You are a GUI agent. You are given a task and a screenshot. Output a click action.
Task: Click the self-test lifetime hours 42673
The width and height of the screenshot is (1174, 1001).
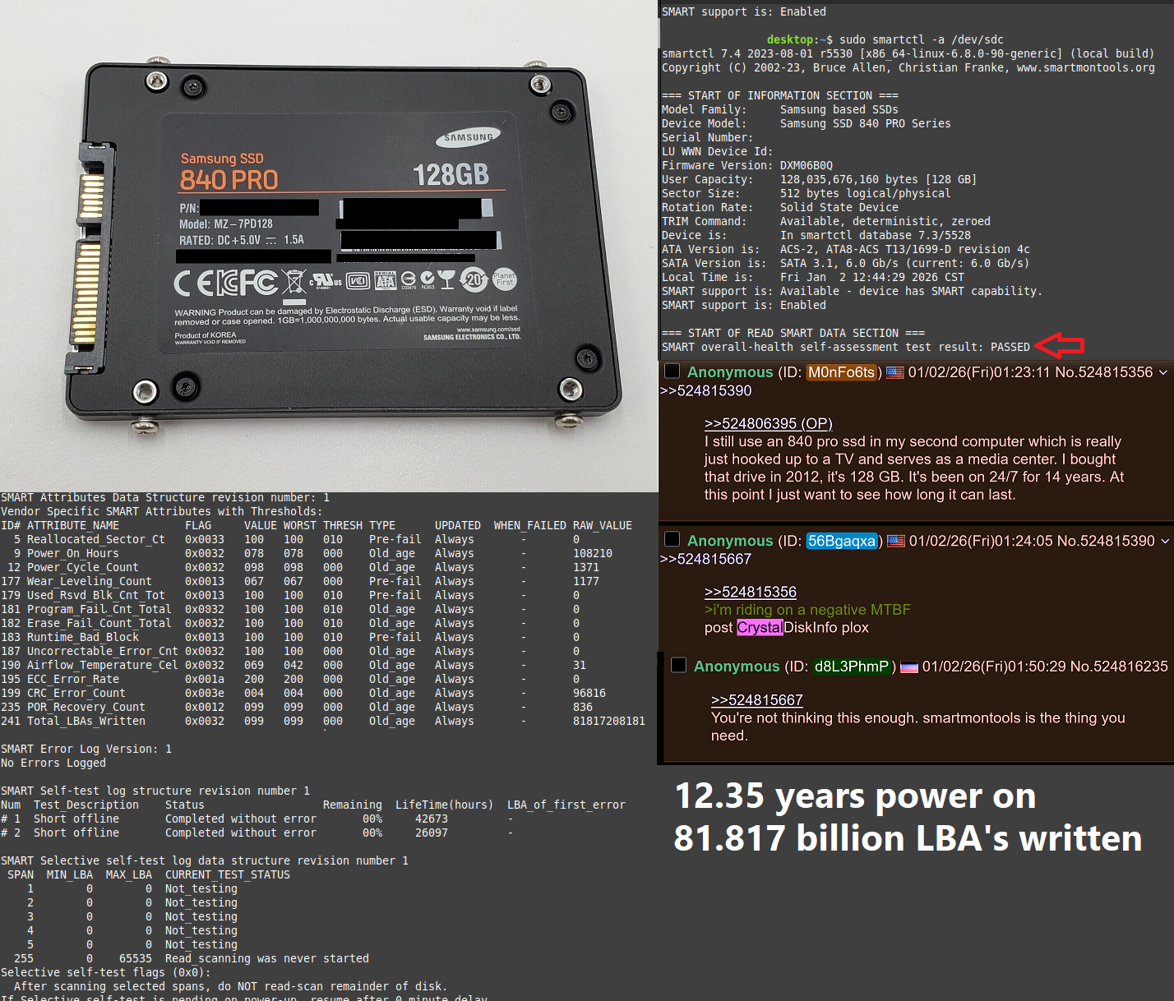click(432, 819)
